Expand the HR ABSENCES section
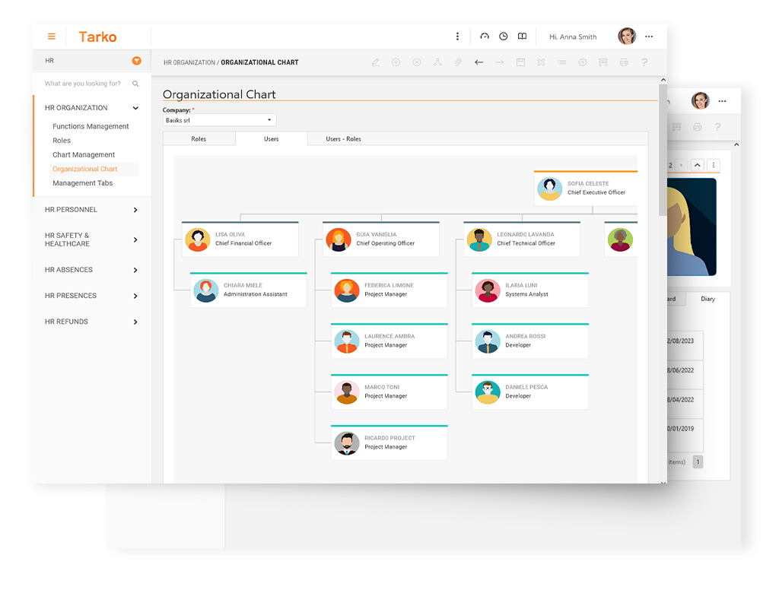The height and width of the screenshot is (593, 779). [x=135, y=270]
